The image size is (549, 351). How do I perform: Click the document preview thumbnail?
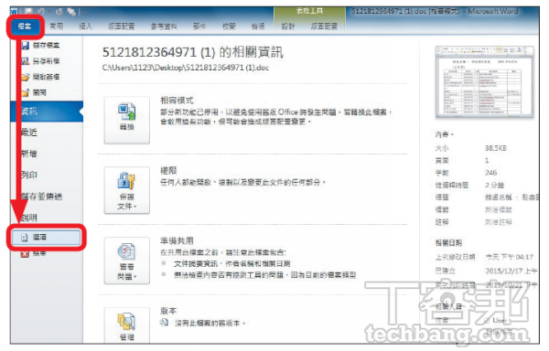click(485, 81)
